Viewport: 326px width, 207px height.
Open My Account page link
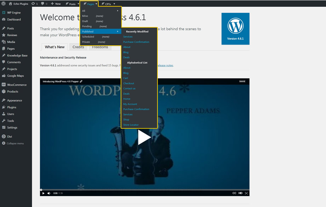click(x=130, y=104)
